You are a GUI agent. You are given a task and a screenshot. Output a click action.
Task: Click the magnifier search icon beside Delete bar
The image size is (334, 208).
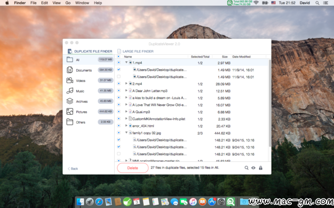coord(246,168)
